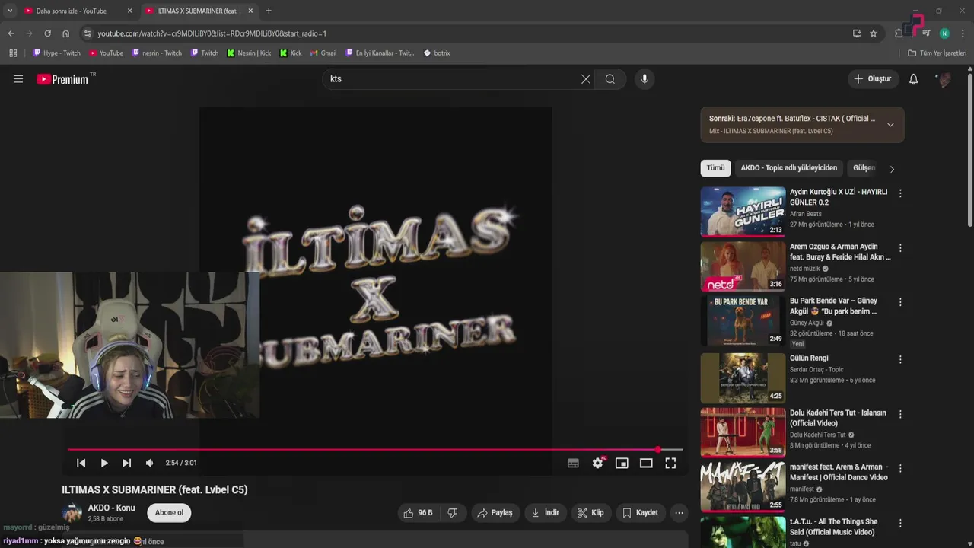Start voice search with microphone icon
974x548 pixels.
point(645,79)
